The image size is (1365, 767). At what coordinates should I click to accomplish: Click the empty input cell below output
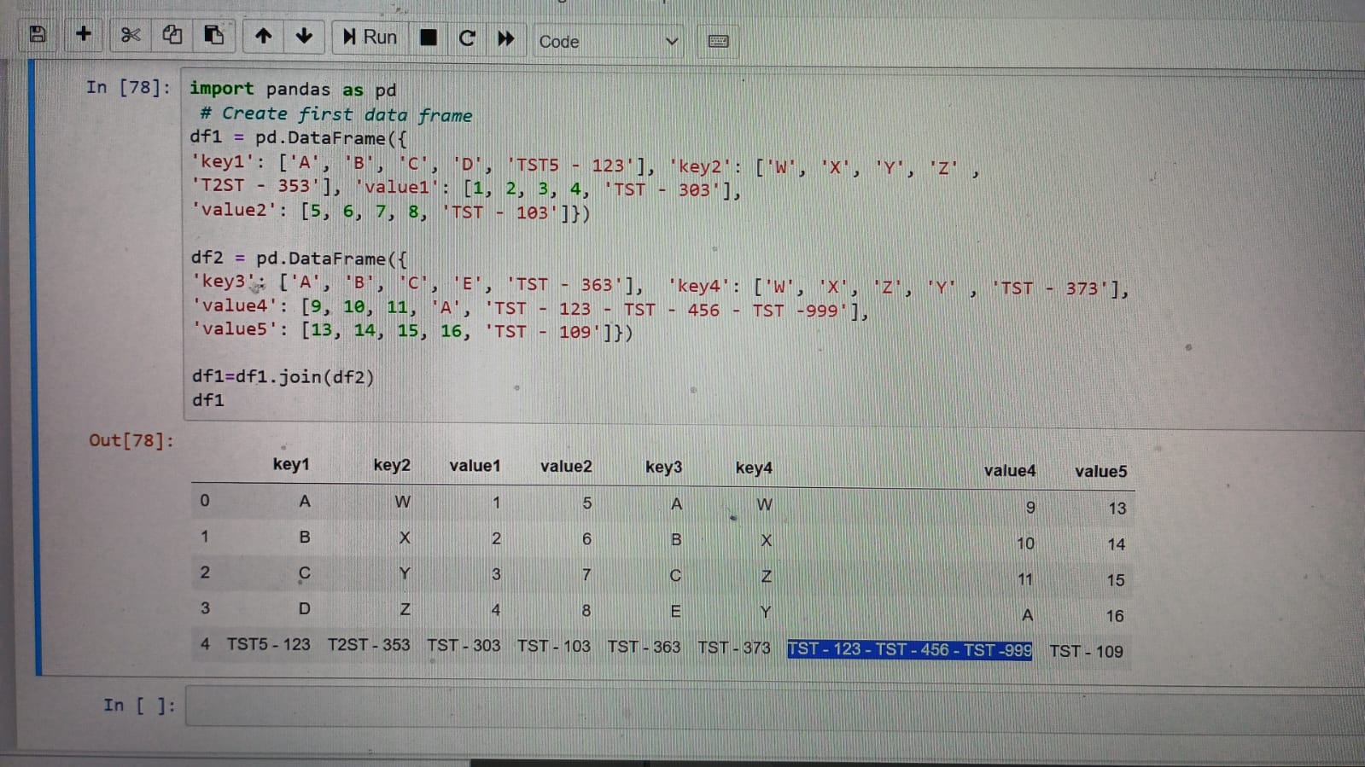pos(768,706)
